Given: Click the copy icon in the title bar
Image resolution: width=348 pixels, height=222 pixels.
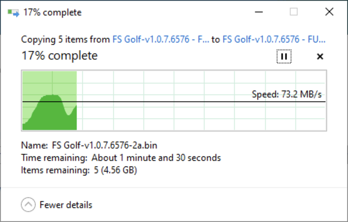Looking at the screenshot, I should [x=13, y=13].
